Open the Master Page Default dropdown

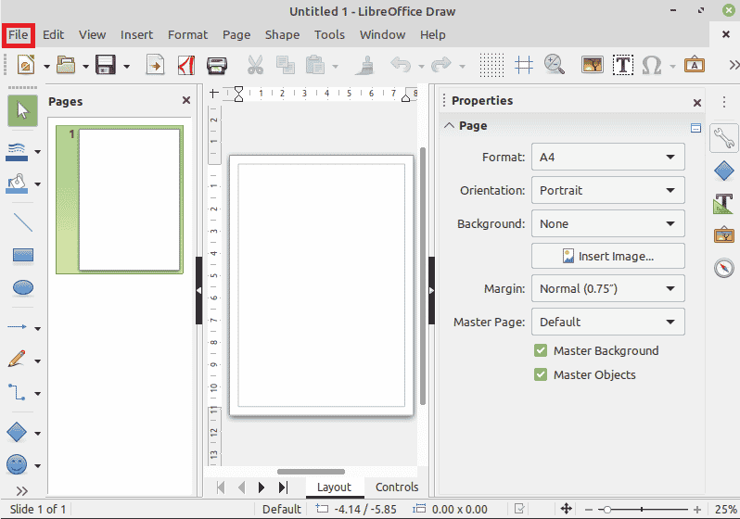(608, 322)
